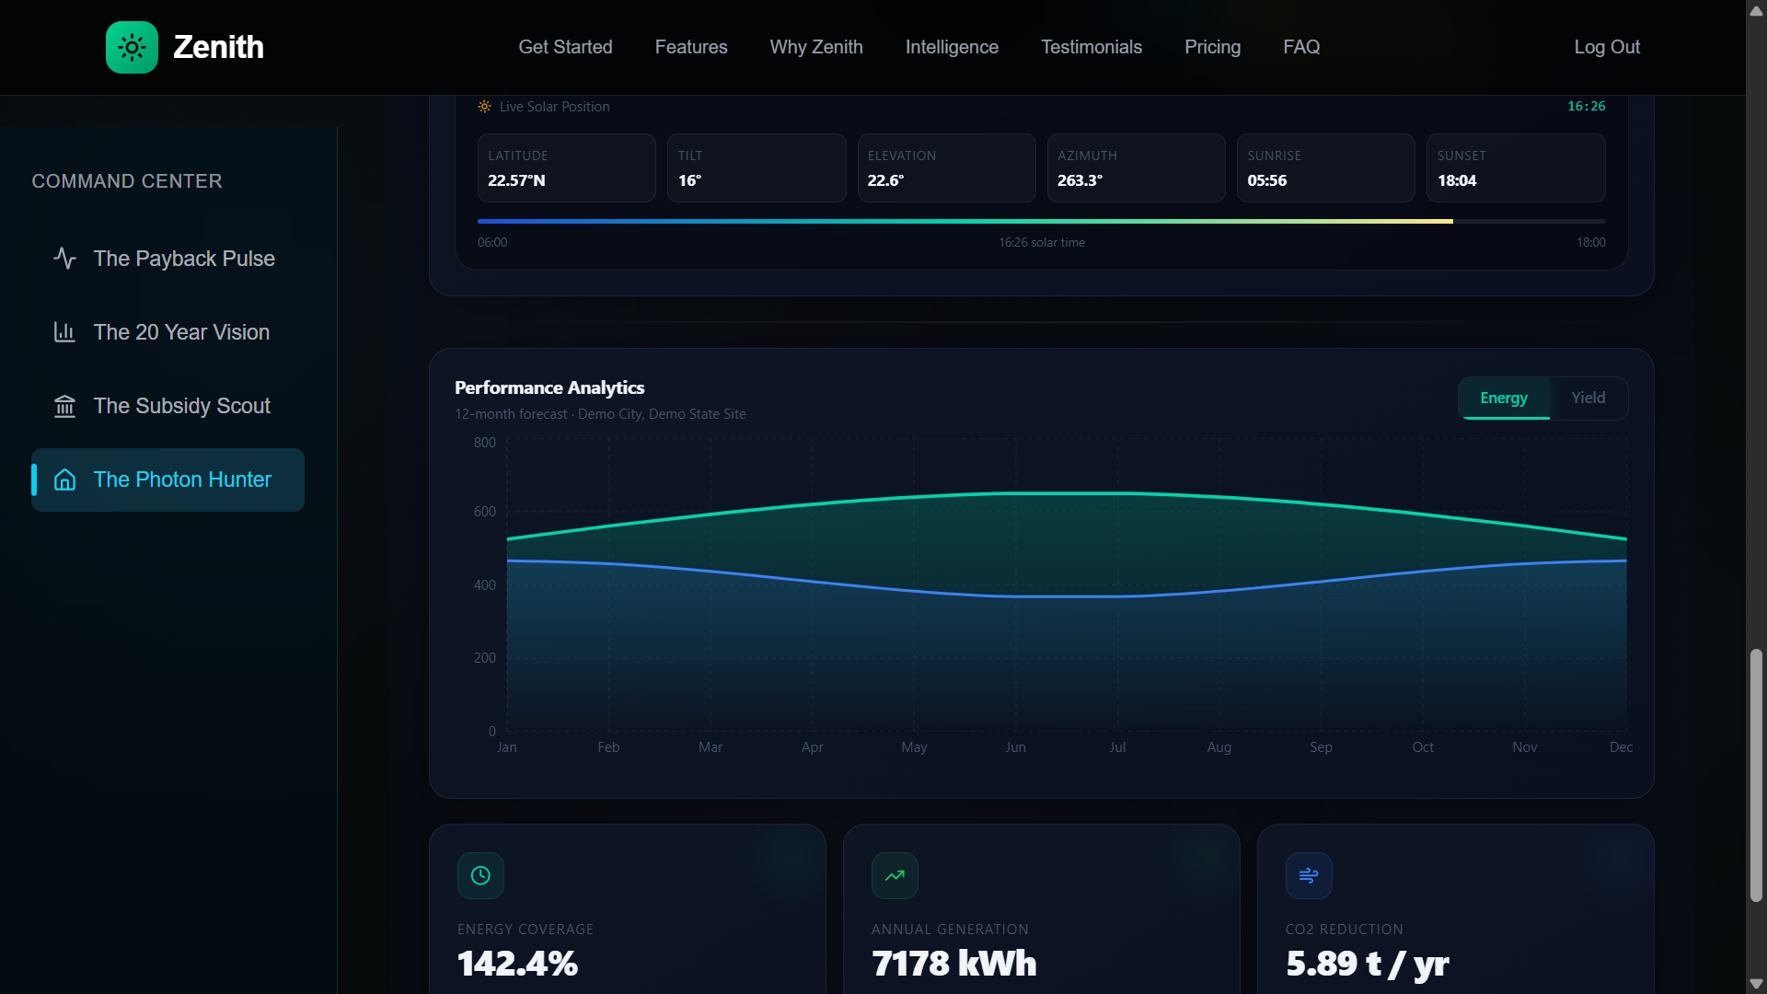Open the FAQ link
1767x994 pixels.
1301,47
